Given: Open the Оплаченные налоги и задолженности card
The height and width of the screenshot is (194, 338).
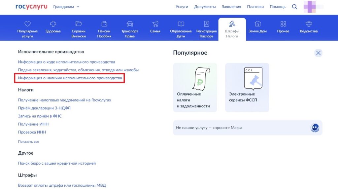Looking at the screenshot, I should coord(195,88).
